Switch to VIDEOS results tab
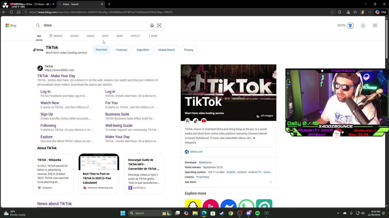 coord(90,36)
